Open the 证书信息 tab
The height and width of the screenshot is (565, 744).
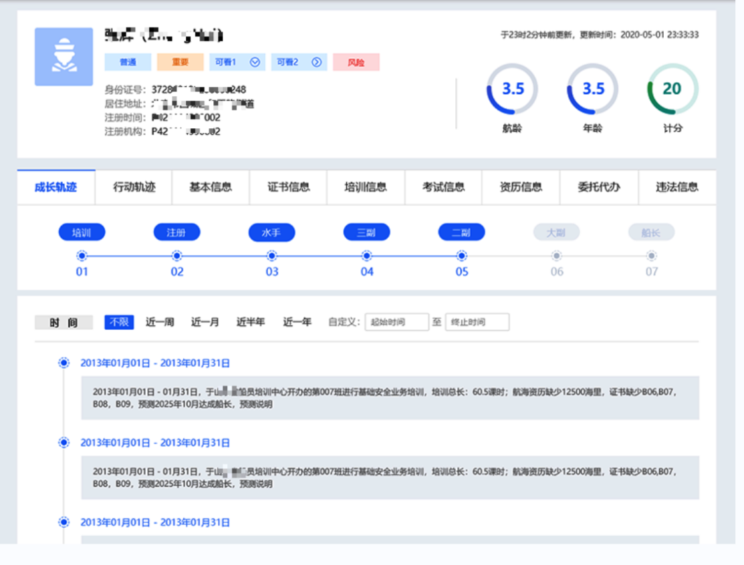289,187
